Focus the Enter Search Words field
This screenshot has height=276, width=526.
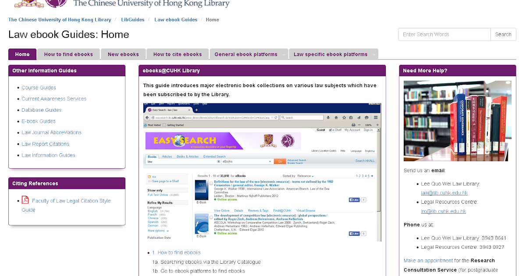click(x=444, y=34)
